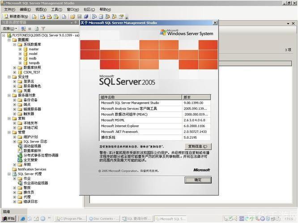Click the filter funnel icon in Object Explorer

coord(43,29)
